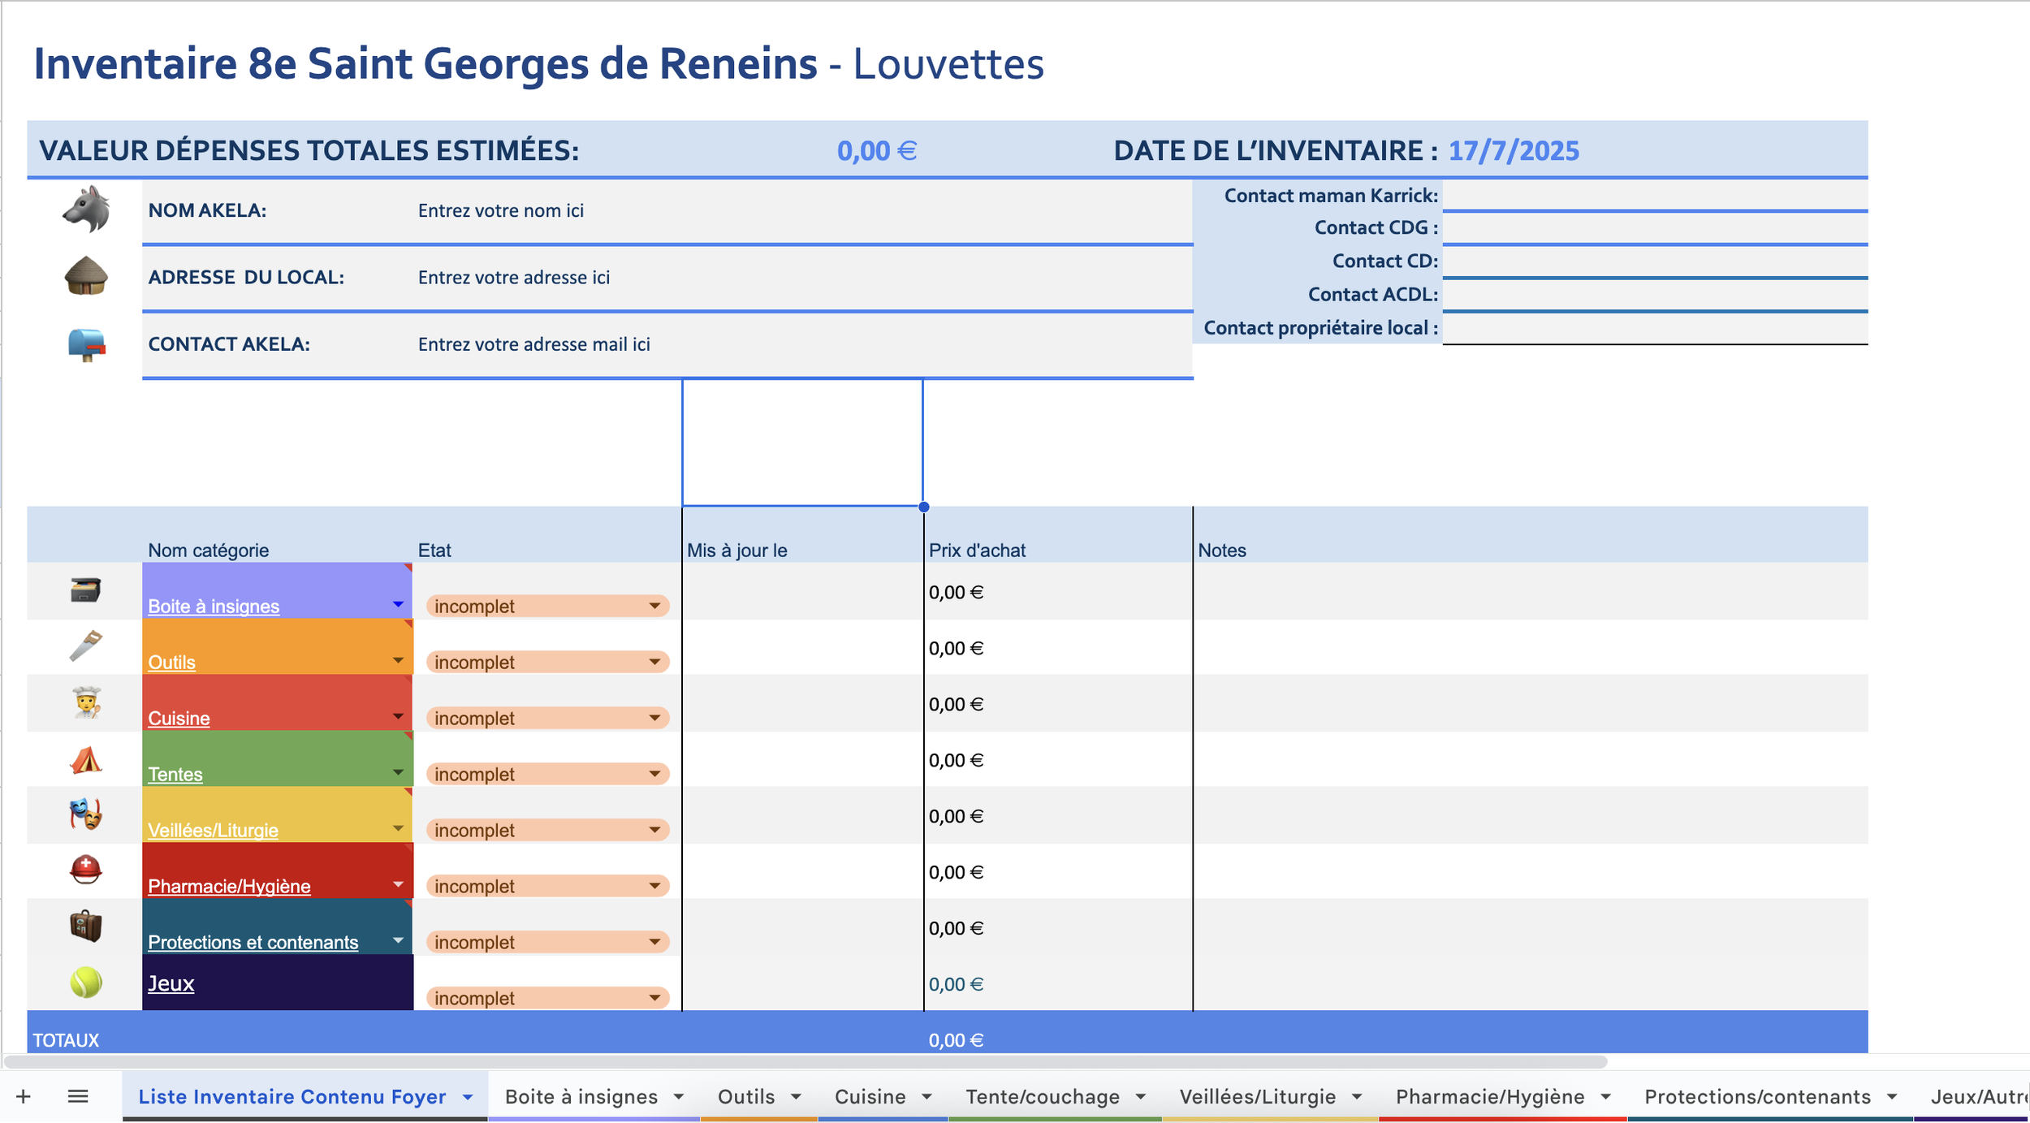
Task: Follow the Jeux category link
Action: point(171,983)
